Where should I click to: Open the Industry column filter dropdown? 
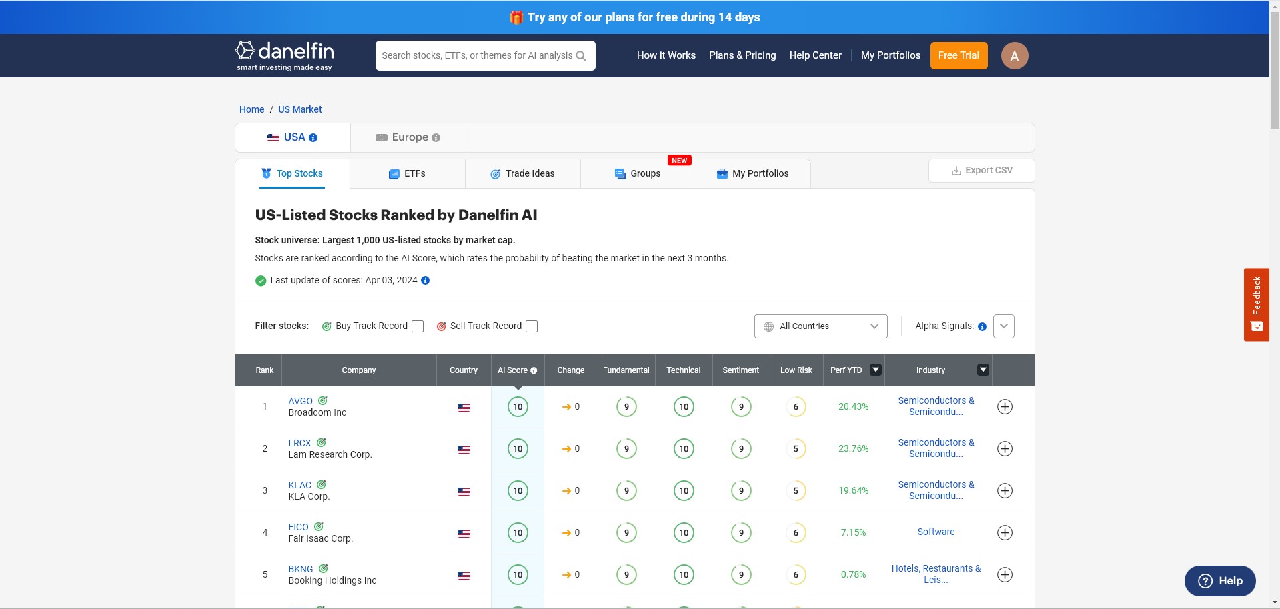click(983, 370)
